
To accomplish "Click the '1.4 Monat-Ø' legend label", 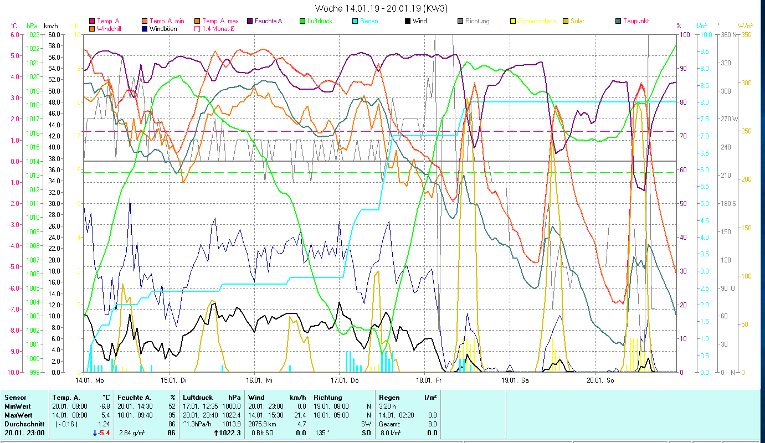I will [x=218, y=28].
